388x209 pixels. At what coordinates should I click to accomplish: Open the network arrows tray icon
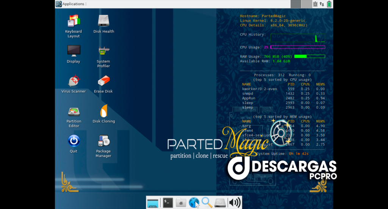click(322, 4)
